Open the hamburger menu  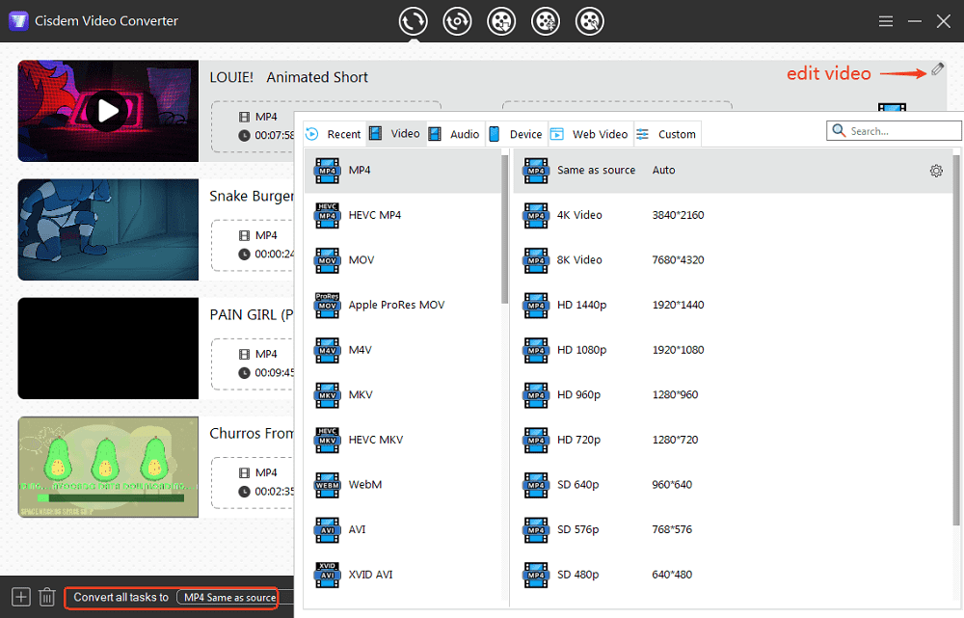click(x=885, y=21)
